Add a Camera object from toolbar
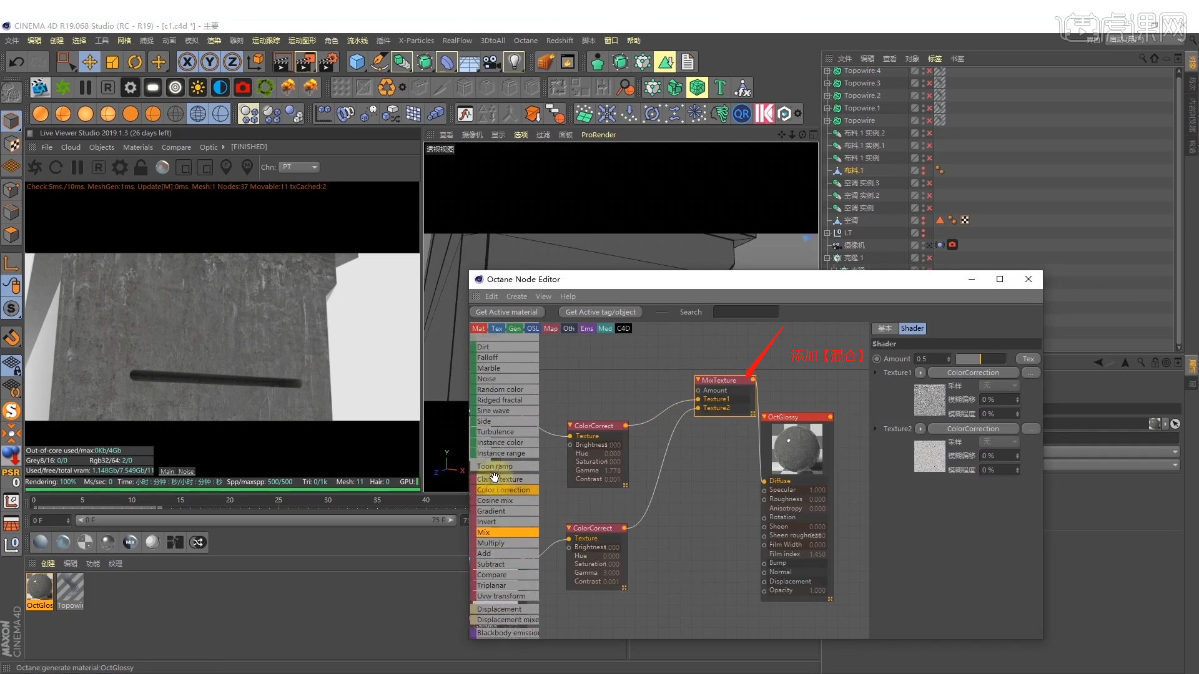1199x674 pixels. click(491, 62)
